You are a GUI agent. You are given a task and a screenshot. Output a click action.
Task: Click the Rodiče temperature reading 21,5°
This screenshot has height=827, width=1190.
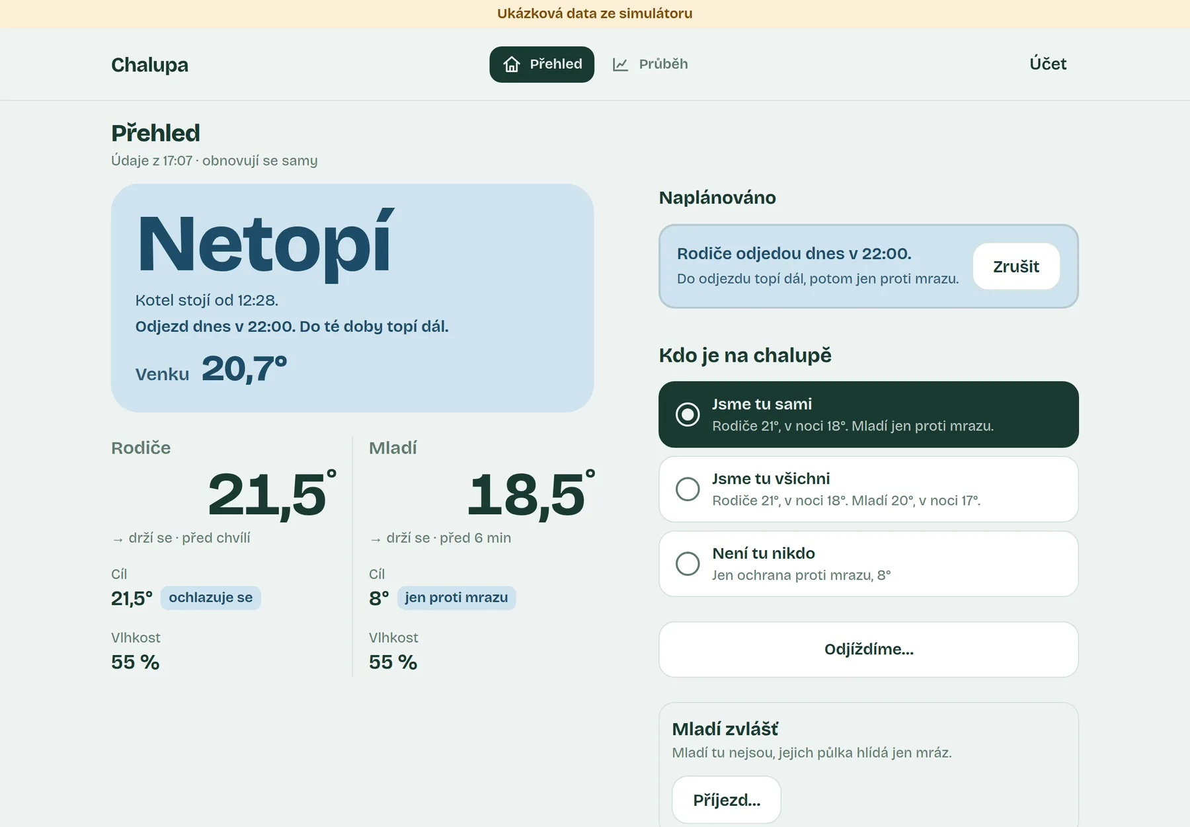(x=272, y=494)
